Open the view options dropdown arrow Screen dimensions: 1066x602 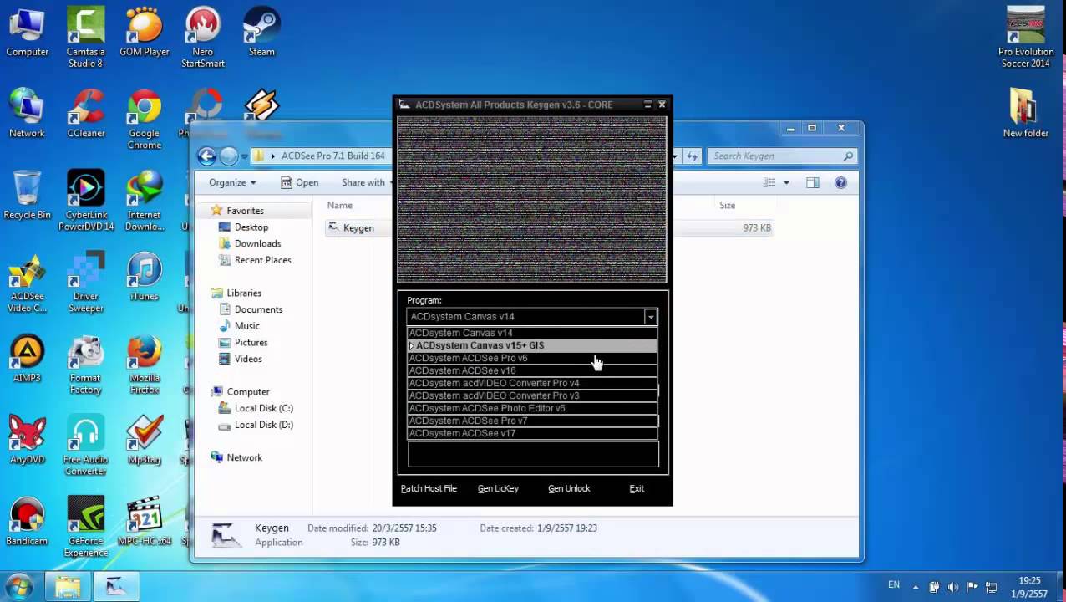786,182
